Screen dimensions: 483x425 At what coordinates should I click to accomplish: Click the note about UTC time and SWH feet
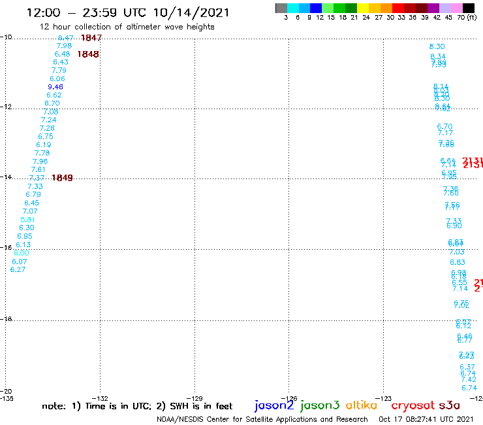tap(137, 406)
